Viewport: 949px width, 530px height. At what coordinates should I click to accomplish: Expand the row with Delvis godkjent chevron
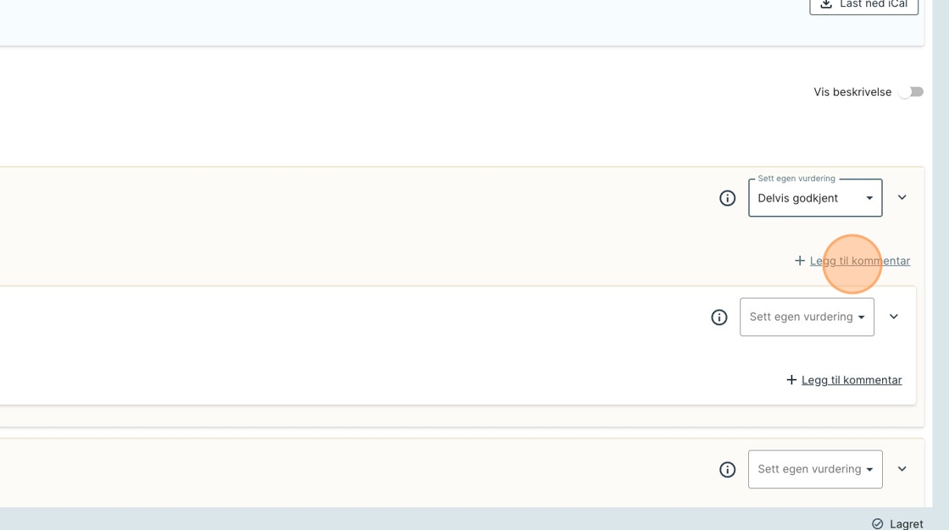coord(902,198)
